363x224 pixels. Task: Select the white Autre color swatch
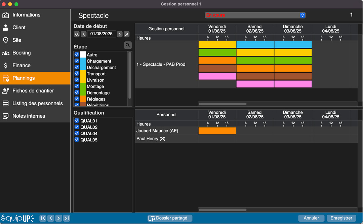click(83, 54)
